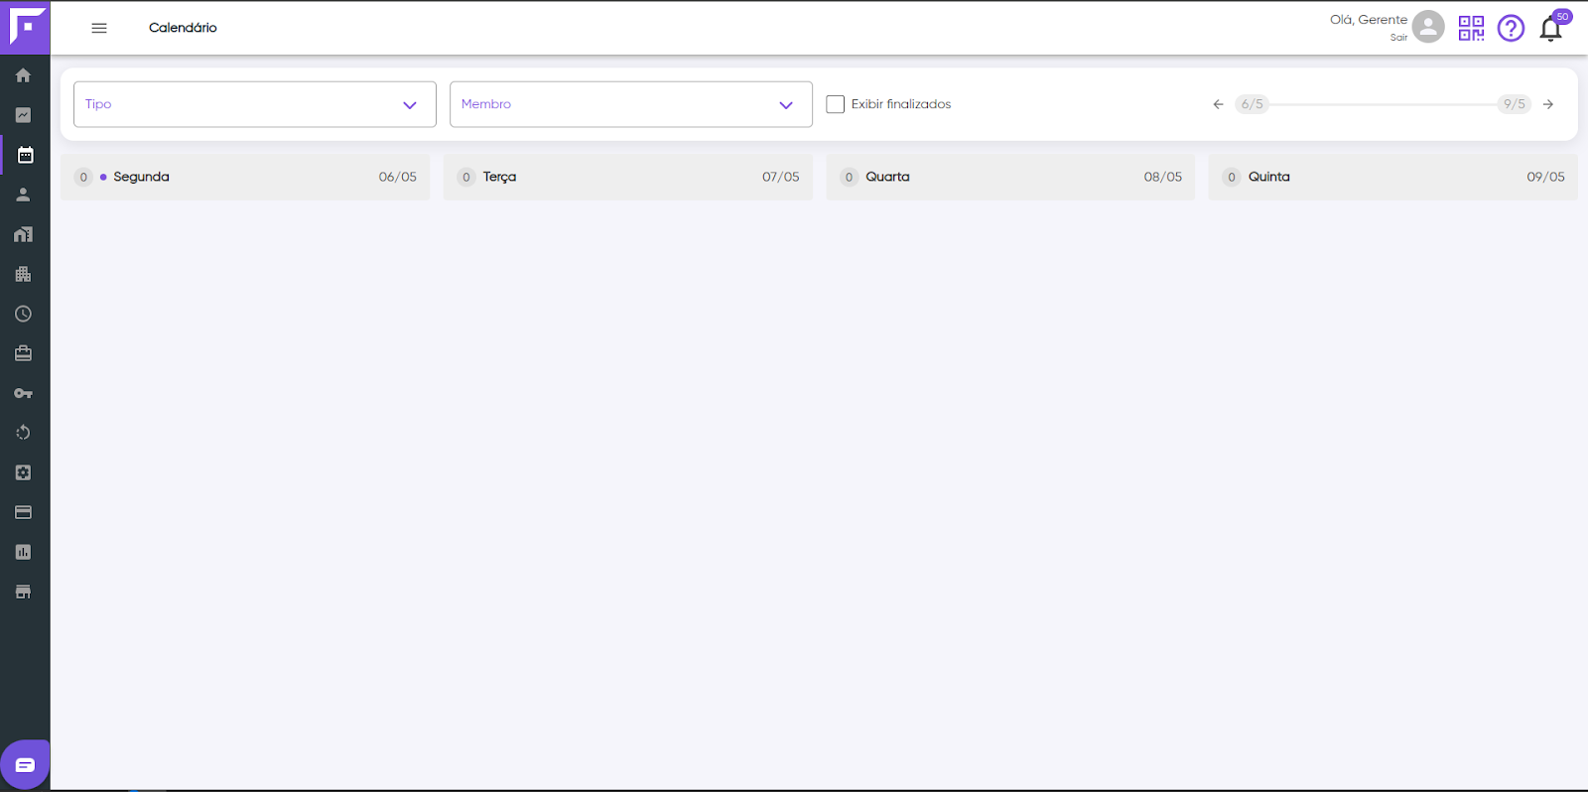The image size is (1588, 792).
Task: Click the Quarta task count badge
Action: (x=849, y=178)
